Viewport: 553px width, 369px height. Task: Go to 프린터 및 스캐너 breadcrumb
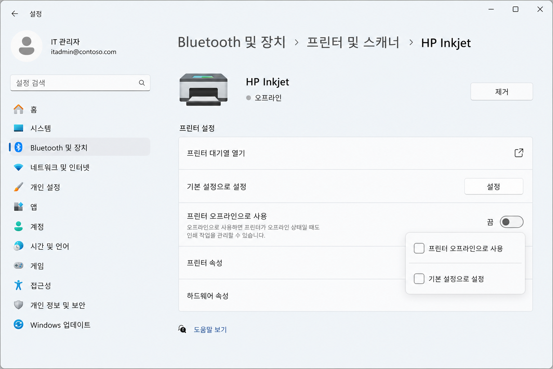[353, 43]
